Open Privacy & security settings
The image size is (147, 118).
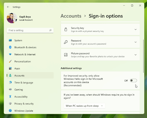point(30,104)
